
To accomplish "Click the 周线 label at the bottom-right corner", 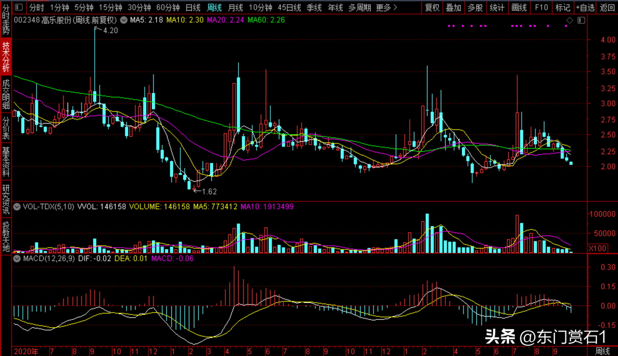I will [603, 351].
